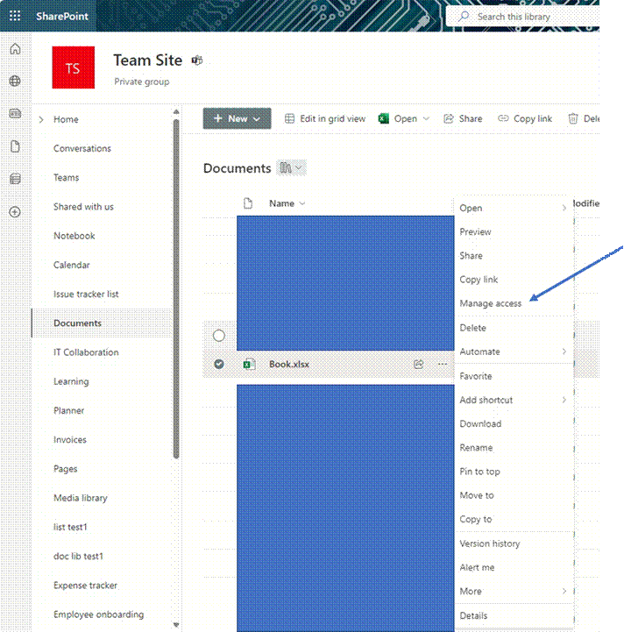Open the My files page icon

pyautogui.click(x=15, y=146)
